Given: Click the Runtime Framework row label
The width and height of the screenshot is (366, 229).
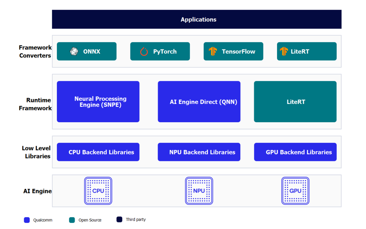Looking at the screenshot, I should click(35, 104).
